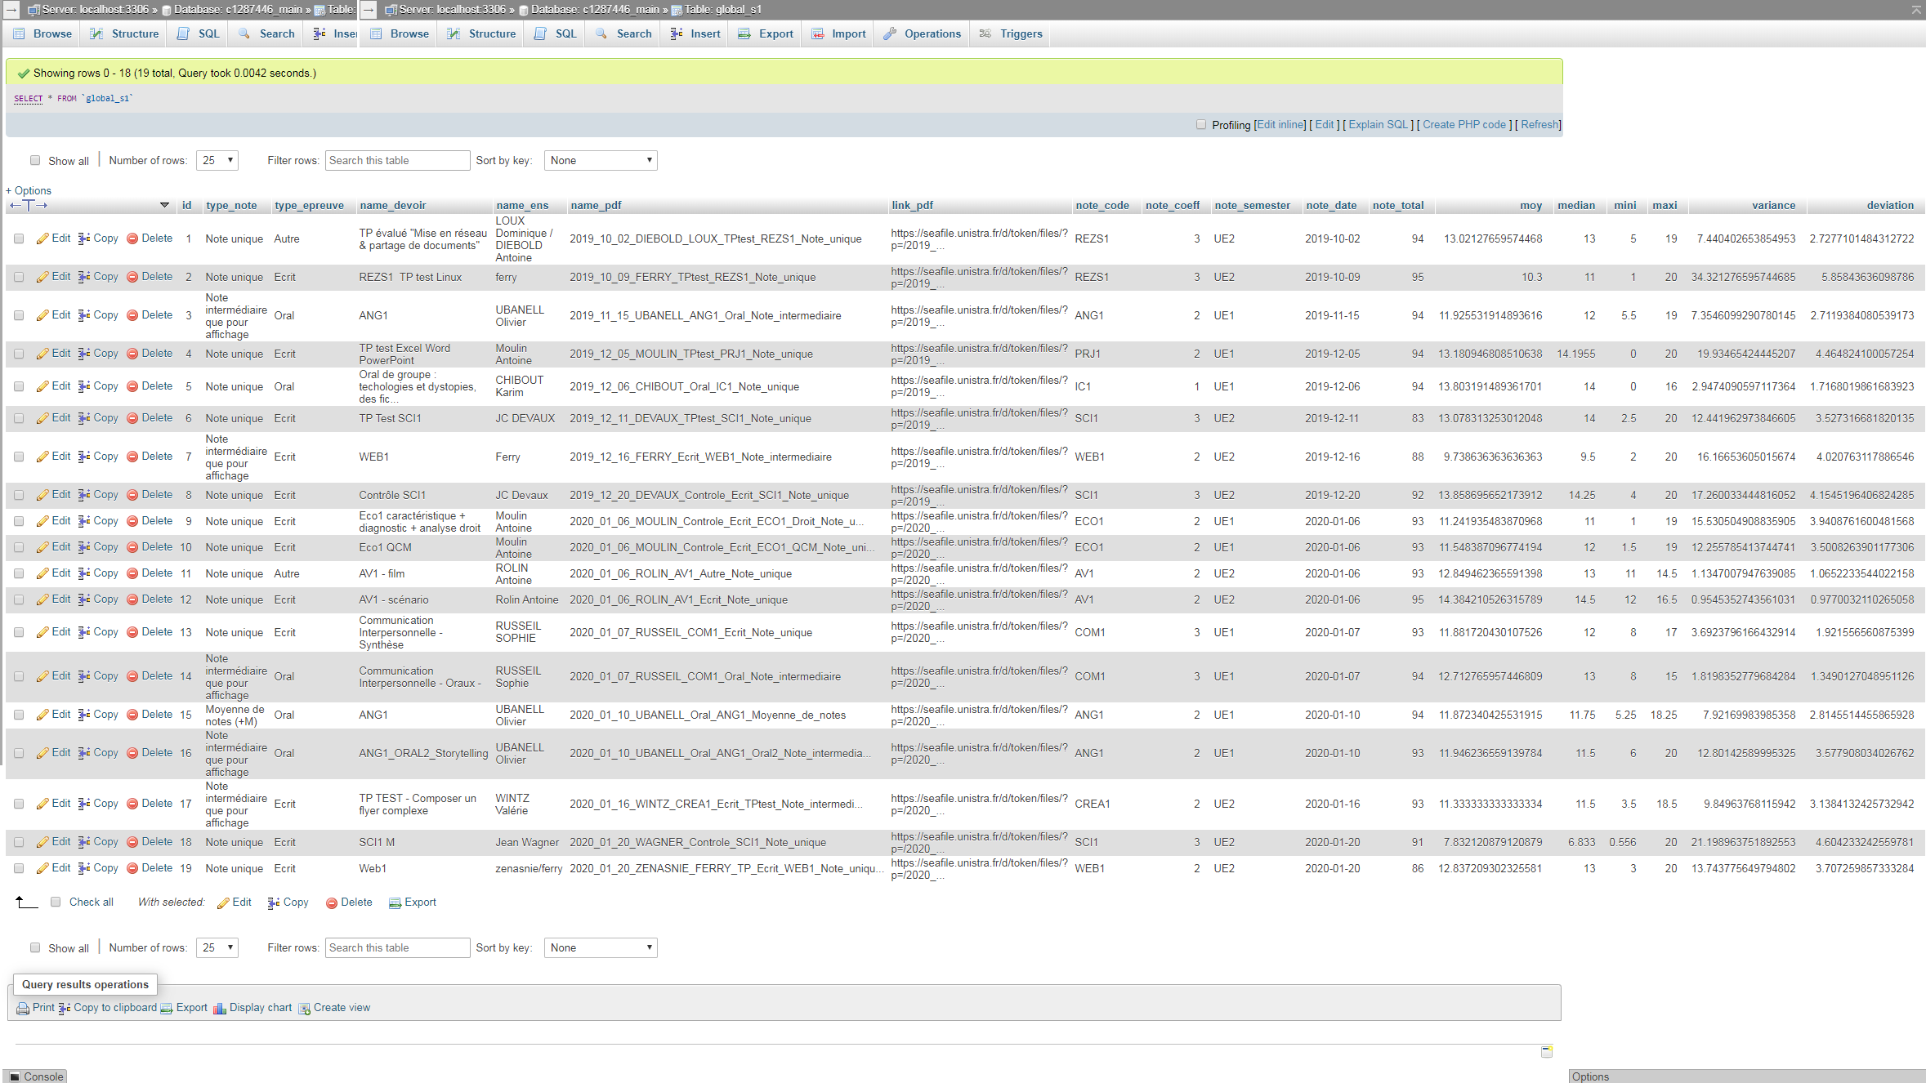Screen dimensions: 1926x1083
Task: Open the top Sort by key dropdown
Action: click(601, 161)
